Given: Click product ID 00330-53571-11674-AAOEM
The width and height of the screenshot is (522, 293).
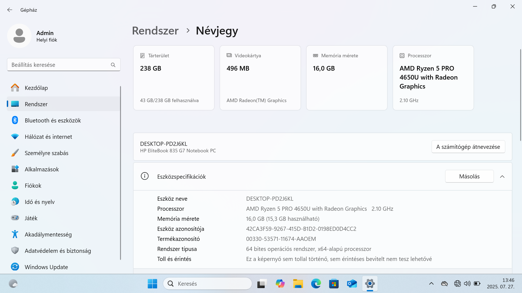Looking at the screenshot, I should click(x=281, y=239).
